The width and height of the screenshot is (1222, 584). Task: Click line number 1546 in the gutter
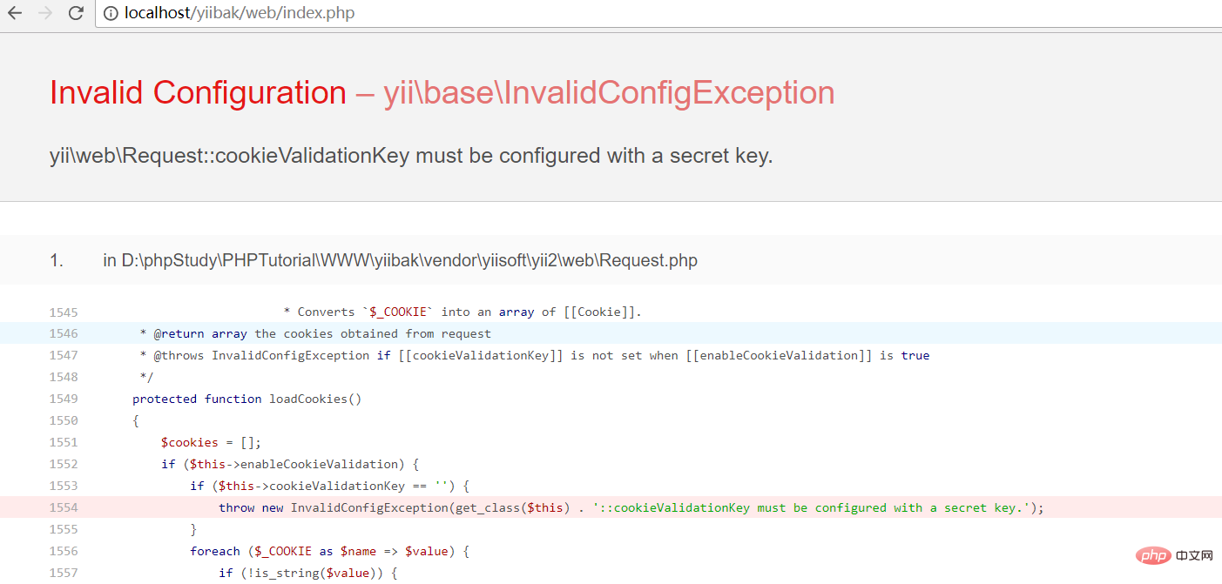(x=64, y=333)
